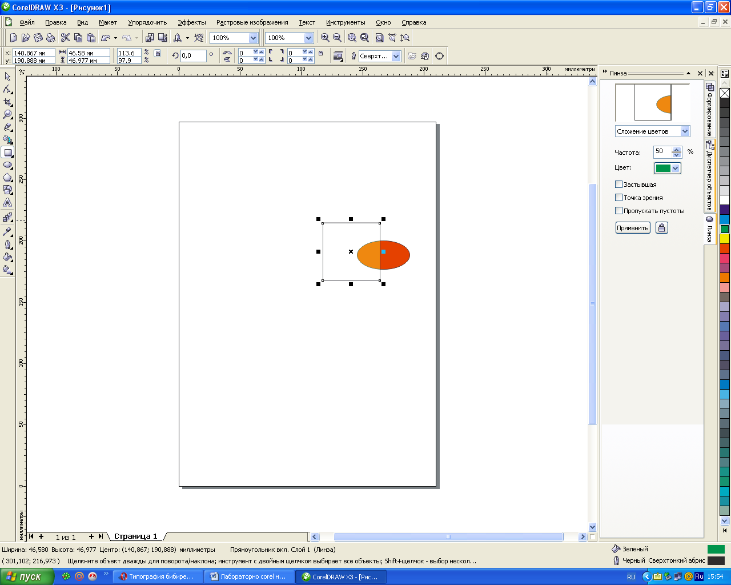731x585 pixels.
Task: Open the lens Цвет color dropdown
Action: 676,168
